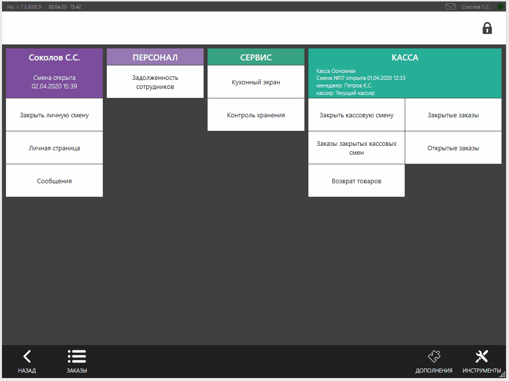The image size is (509, 381).
Task: Click Смена открыта 02.04.2020 15:39 text
Action: 54,82
